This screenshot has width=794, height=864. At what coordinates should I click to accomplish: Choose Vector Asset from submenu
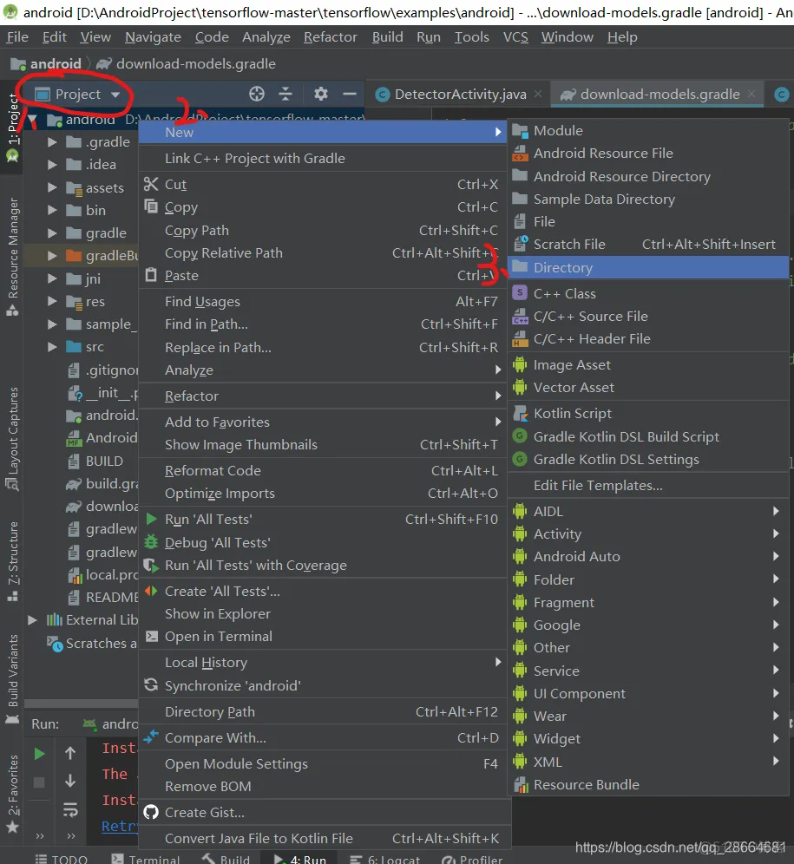tap(648, 388)
